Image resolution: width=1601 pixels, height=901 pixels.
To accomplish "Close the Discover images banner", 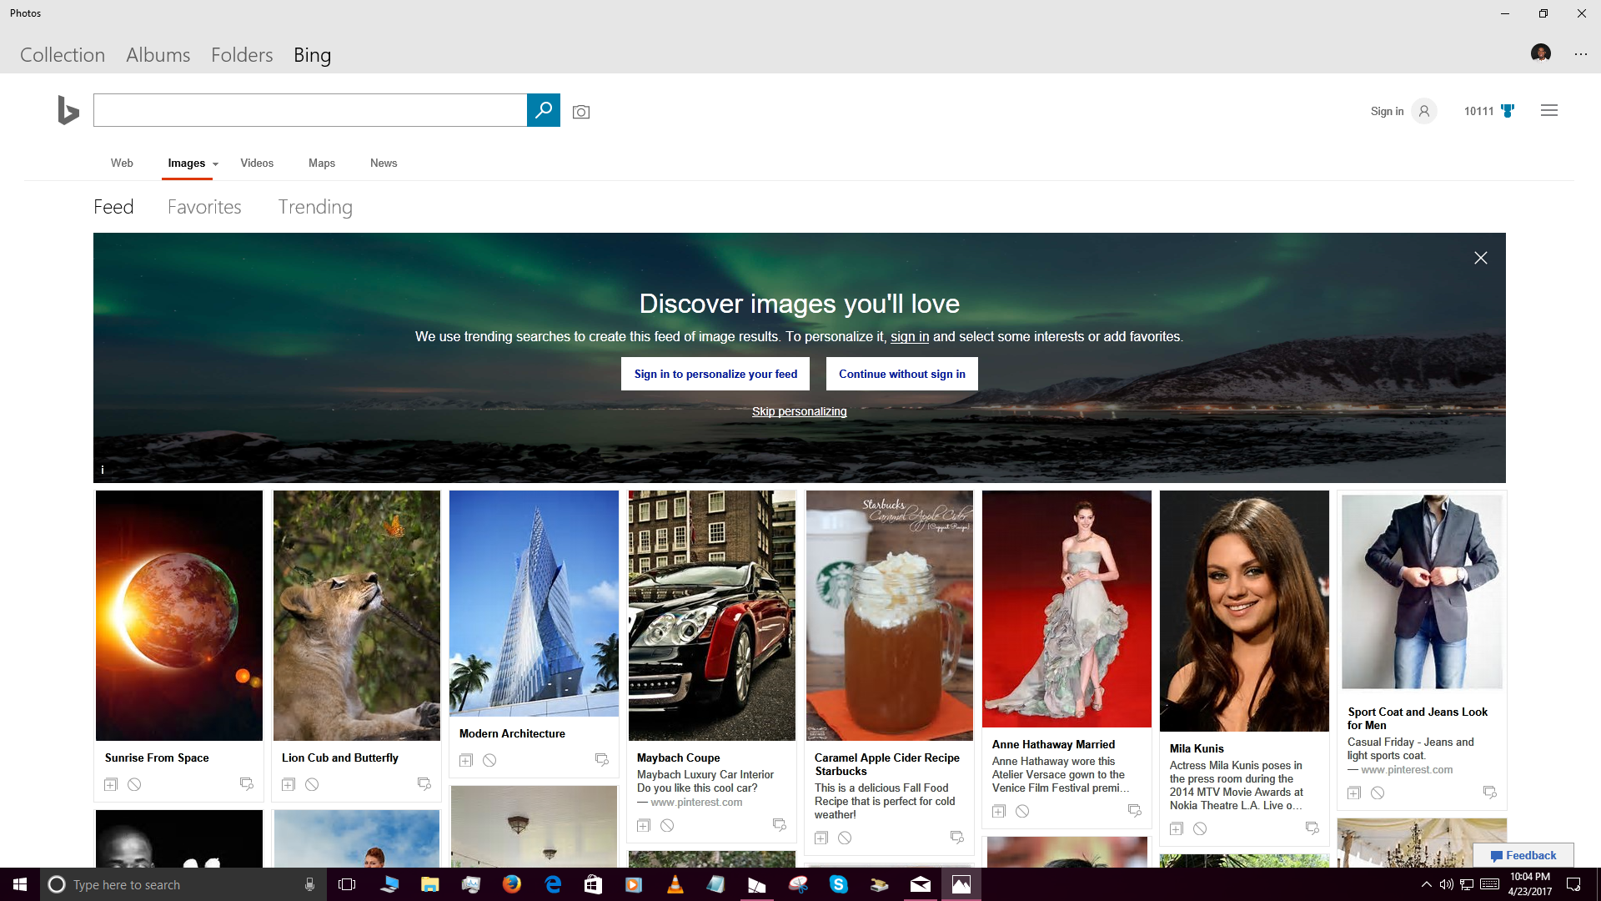I will click(x=1481, y=258).
